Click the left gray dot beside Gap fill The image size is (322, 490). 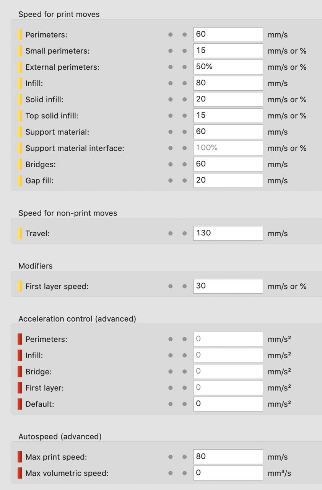171,181
